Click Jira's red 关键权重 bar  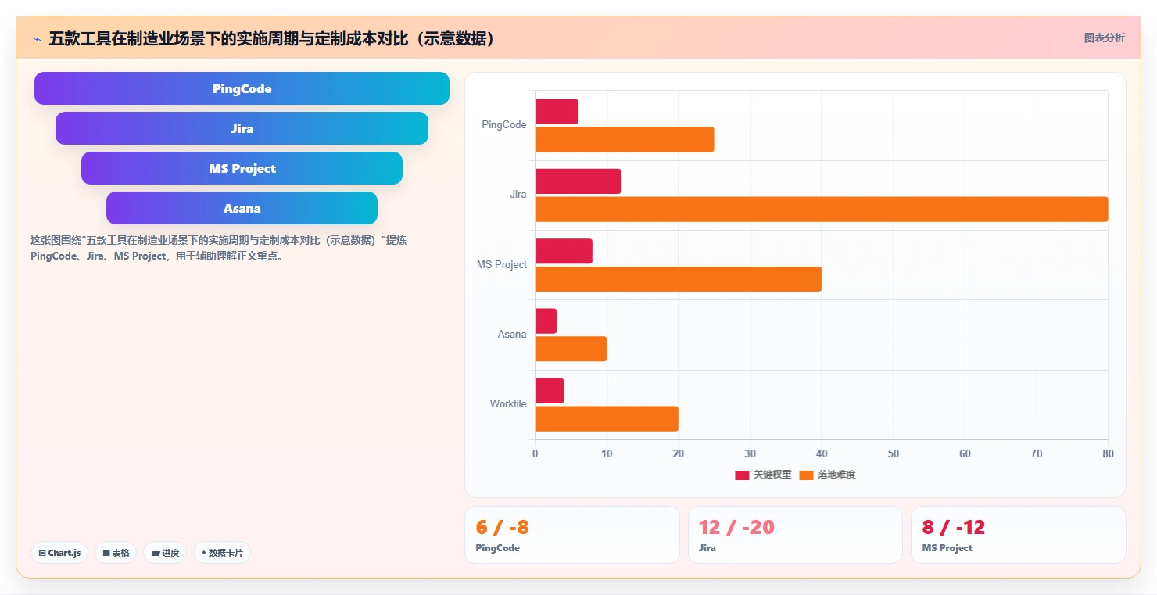click(x=578, y=181)
